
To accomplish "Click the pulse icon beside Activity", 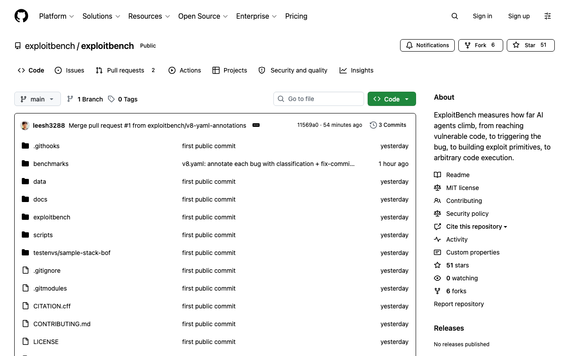I will 437,239.
